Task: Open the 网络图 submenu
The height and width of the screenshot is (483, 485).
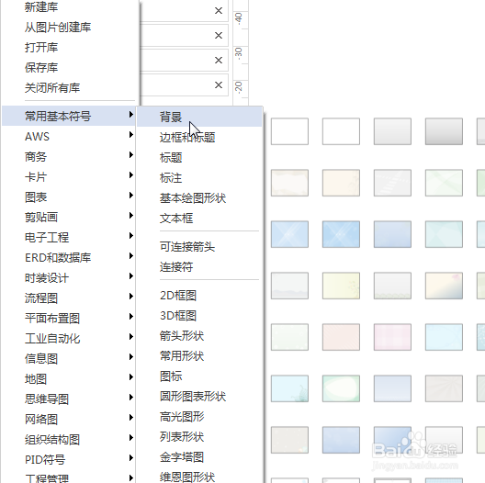Action: 69,420
